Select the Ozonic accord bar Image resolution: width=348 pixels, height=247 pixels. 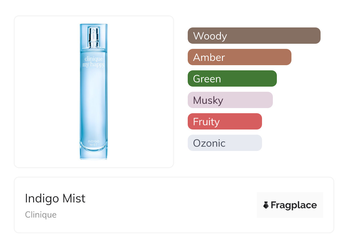pos(225,143)
